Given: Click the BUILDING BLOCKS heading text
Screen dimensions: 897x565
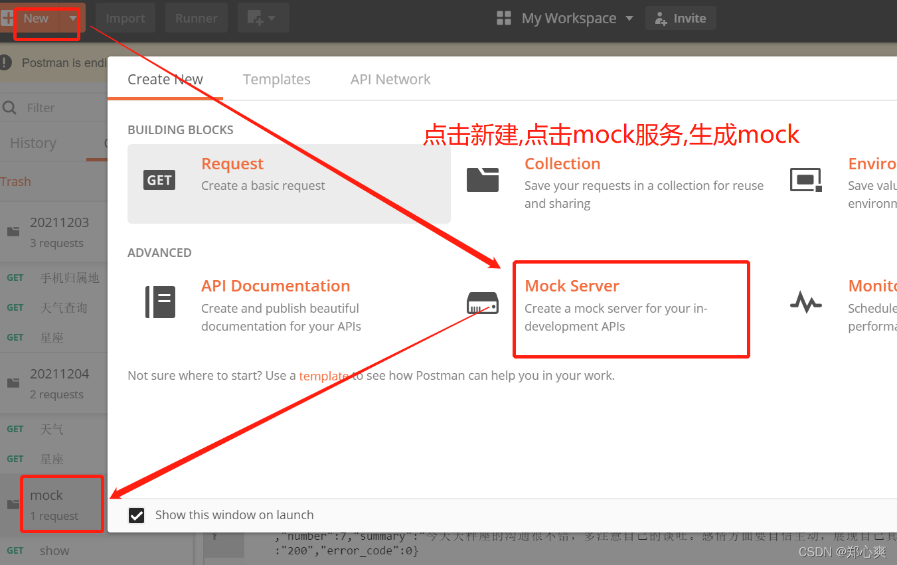Looking at the screenshot, I should 181,130.
